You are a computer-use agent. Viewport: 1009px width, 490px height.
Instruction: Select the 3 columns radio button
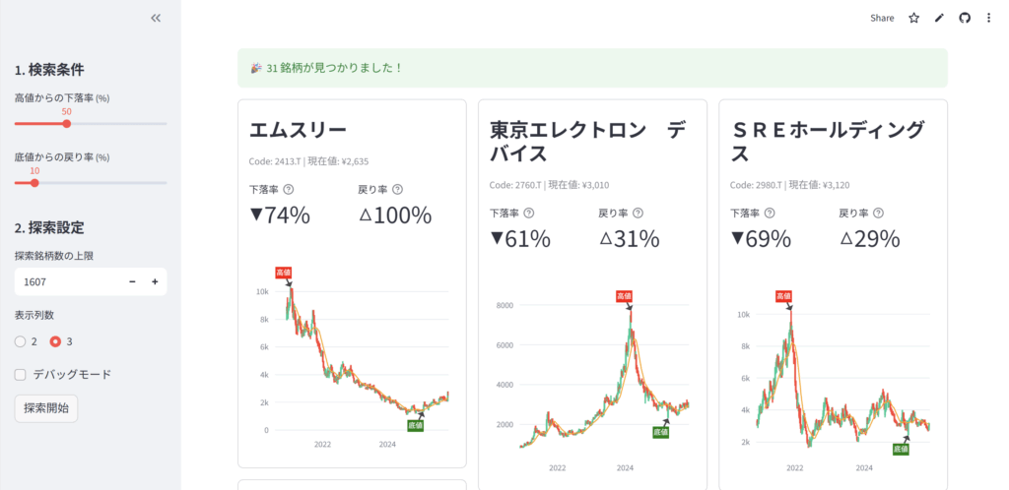[55, 341]
